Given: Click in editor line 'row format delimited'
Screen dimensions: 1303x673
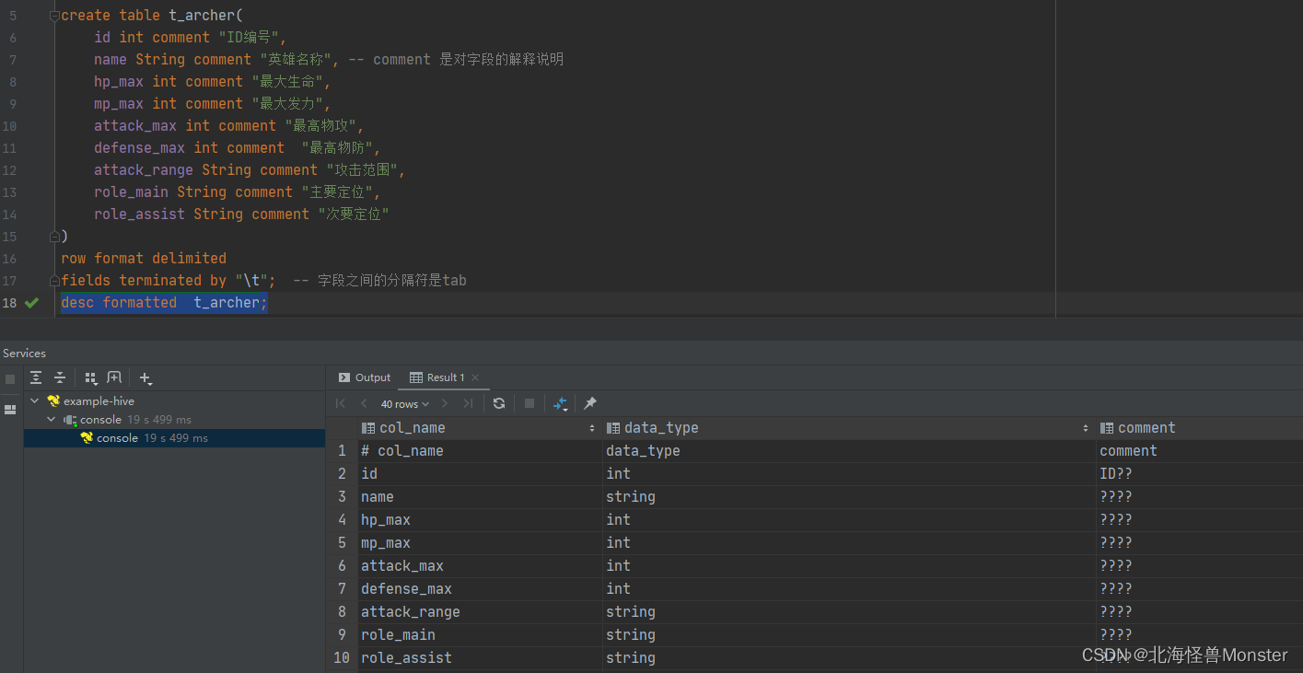Looking at the screenshot, I should 144,259.
